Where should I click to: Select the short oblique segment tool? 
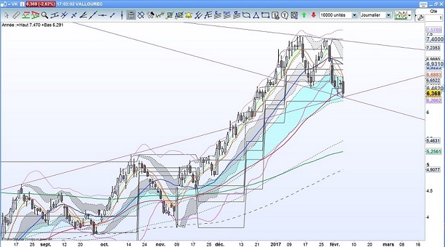point(113,15)
